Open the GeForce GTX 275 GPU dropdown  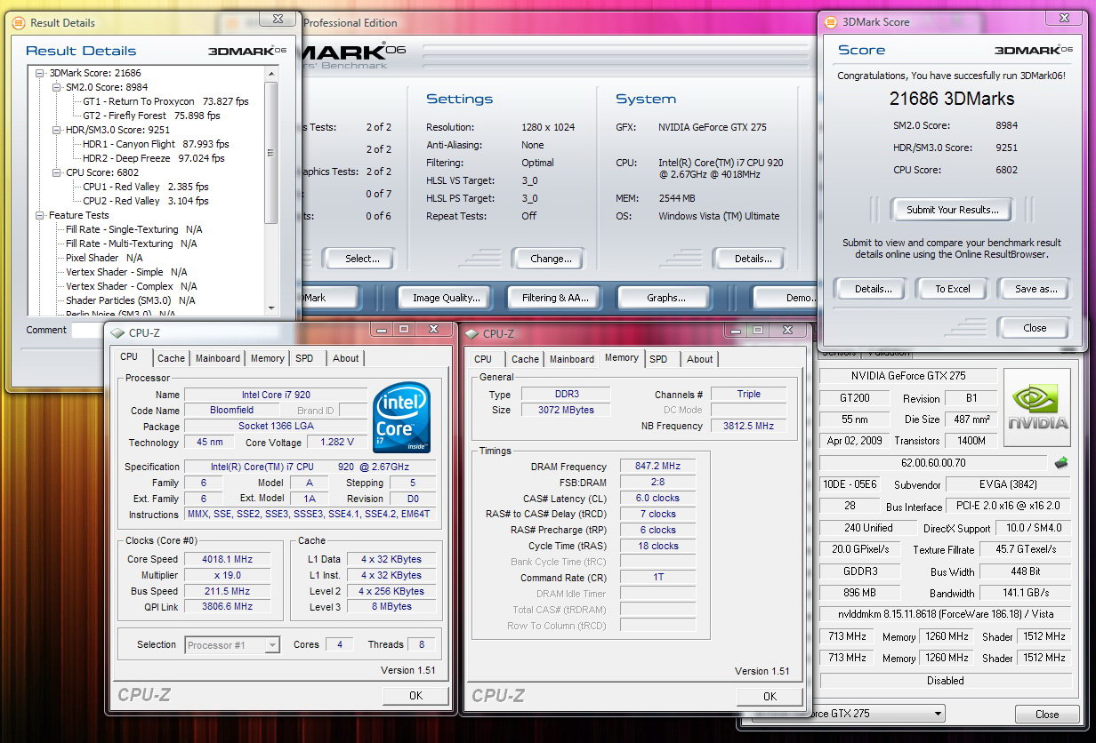937,713
